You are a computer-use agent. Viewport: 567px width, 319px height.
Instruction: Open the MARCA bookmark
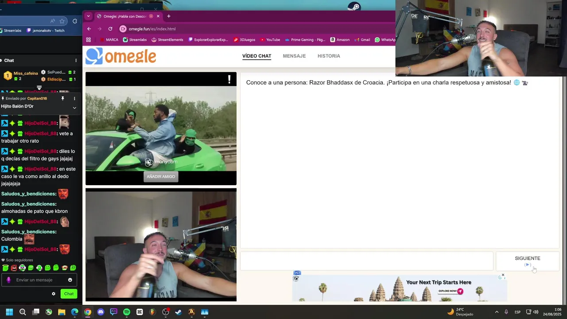click(x=109, y=39)
